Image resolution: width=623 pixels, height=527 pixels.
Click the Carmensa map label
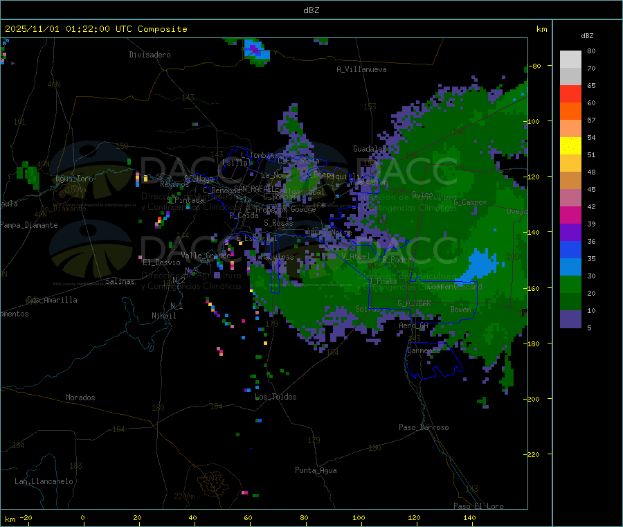(x=424, y=350)
